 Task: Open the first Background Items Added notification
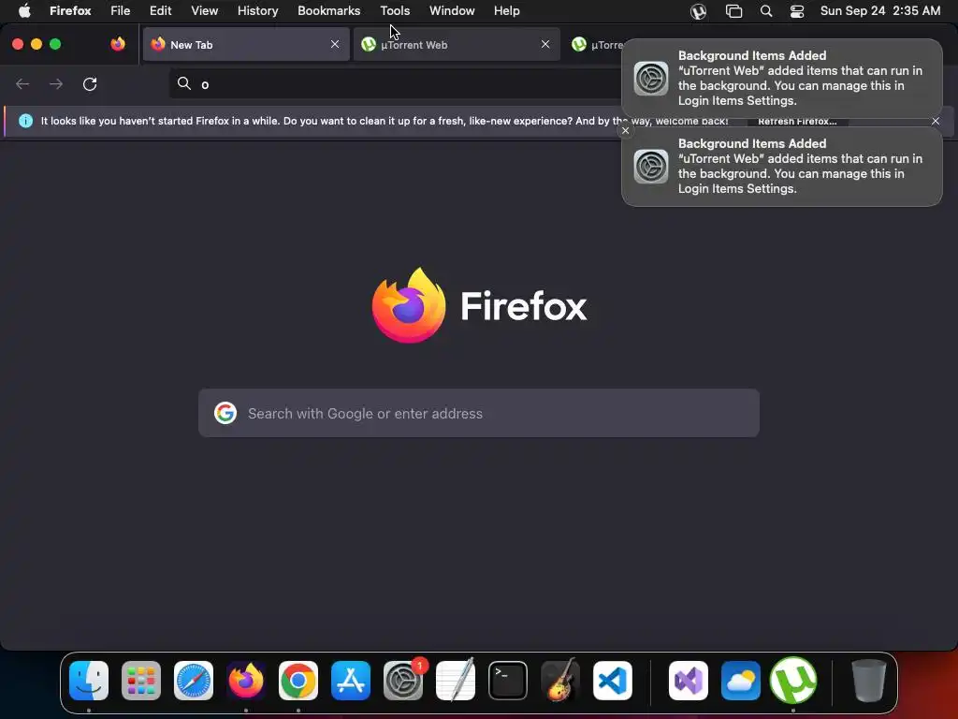[782, 79]
